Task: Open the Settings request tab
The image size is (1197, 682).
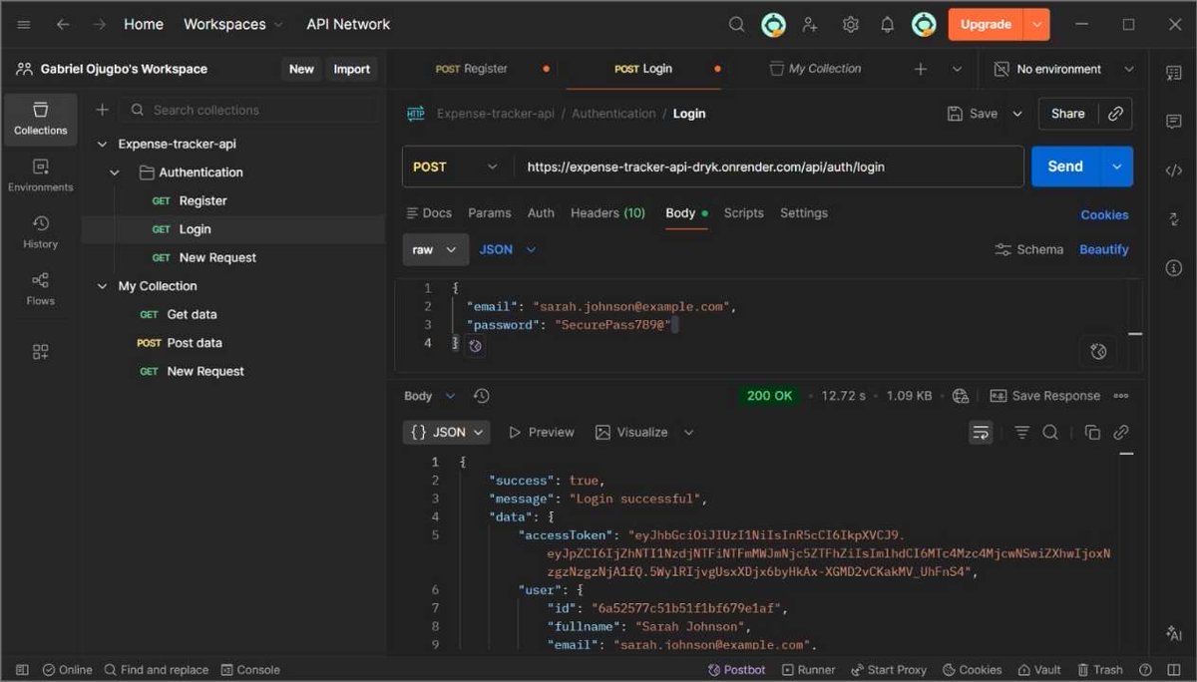Action: point(804,213)
